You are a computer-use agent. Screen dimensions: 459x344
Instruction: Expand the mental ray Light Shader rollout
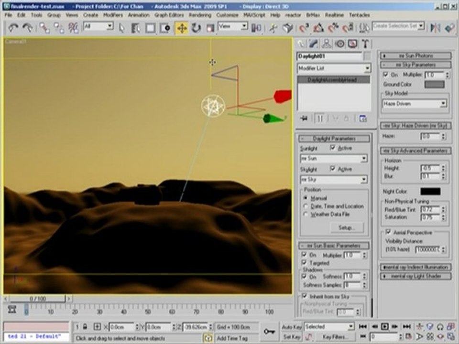415,276
